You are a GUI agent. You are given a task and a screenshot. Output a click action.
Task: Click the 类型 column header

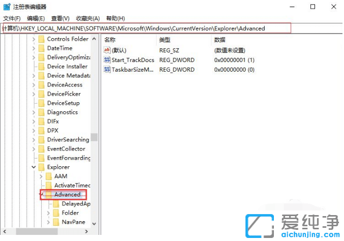pyautogui.click(x=165, y=39)
